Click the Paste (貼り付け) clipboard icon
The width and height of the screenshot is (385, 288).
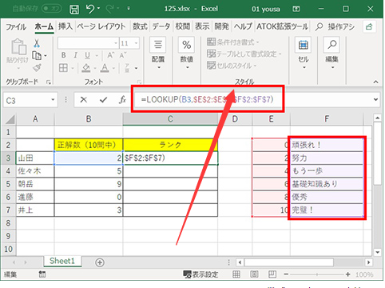[x=18, y=46]
